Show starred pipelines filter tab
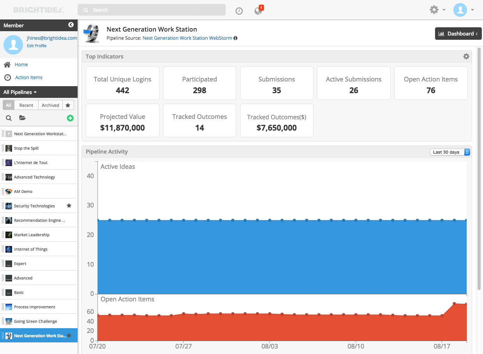483x354 pixels. (68, 105)
